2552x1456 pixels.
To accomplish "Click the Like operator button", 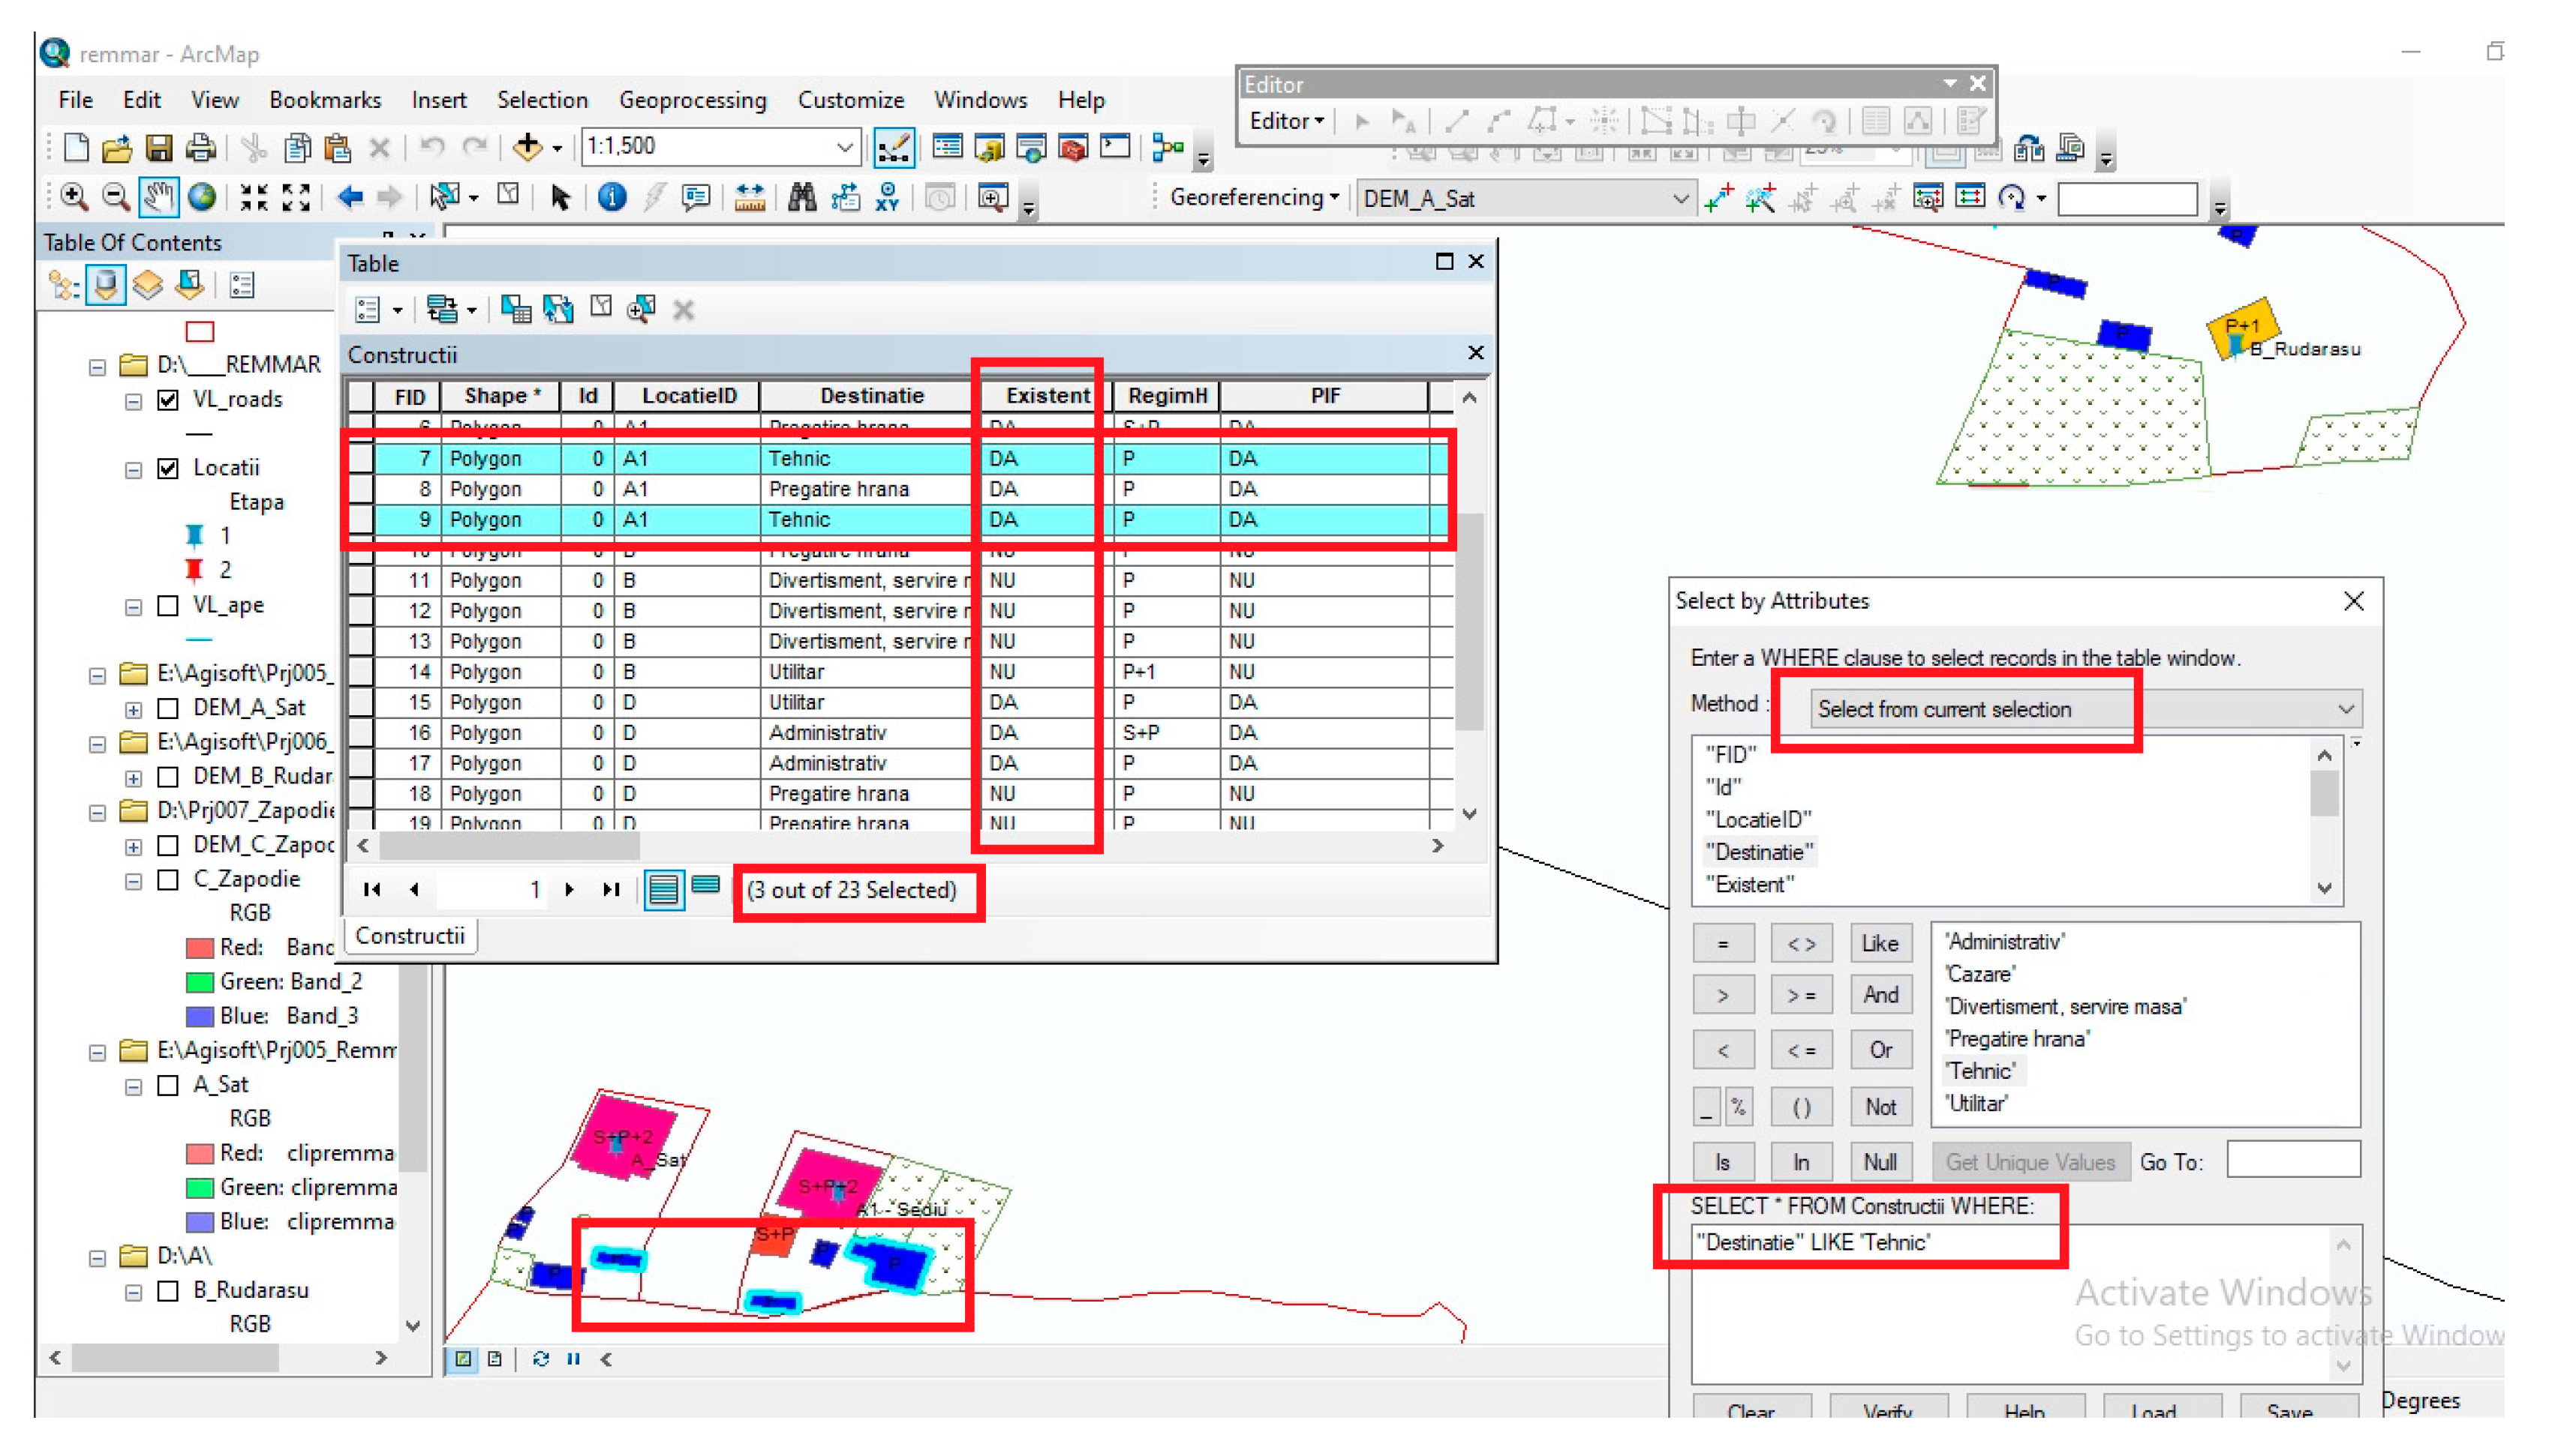I will [x=1878, y=943].
